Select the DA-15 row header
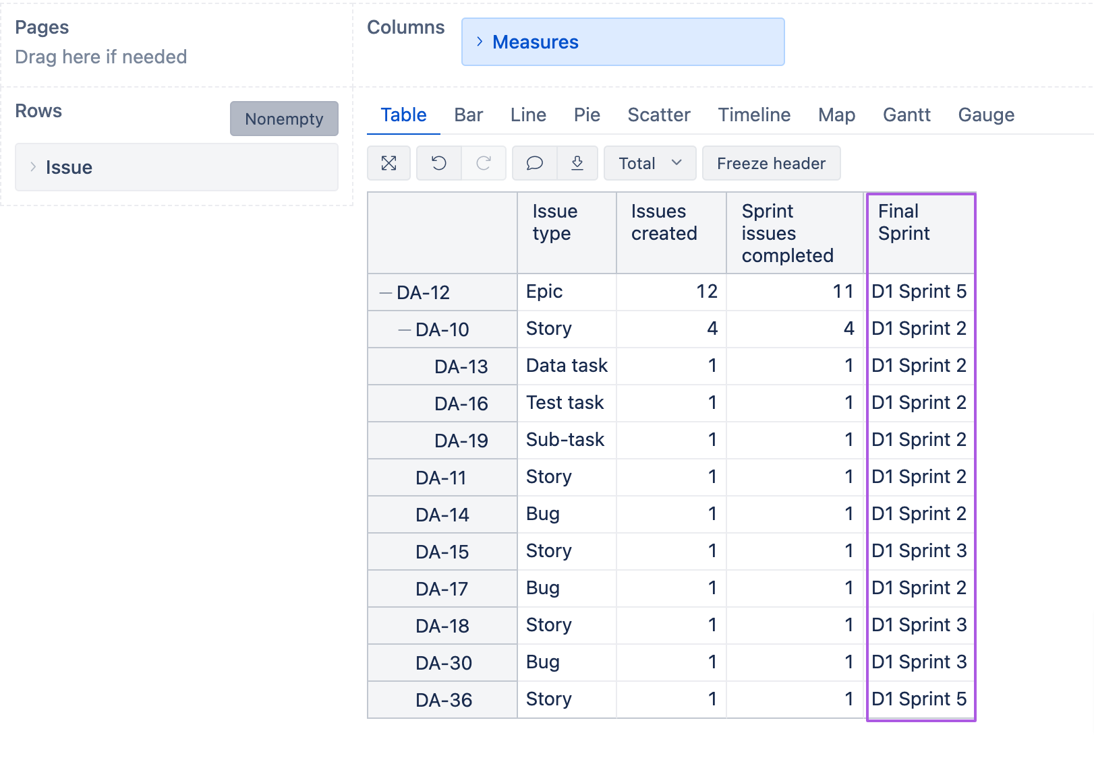This screenshot has width=1094, height=768. point(442,552)
